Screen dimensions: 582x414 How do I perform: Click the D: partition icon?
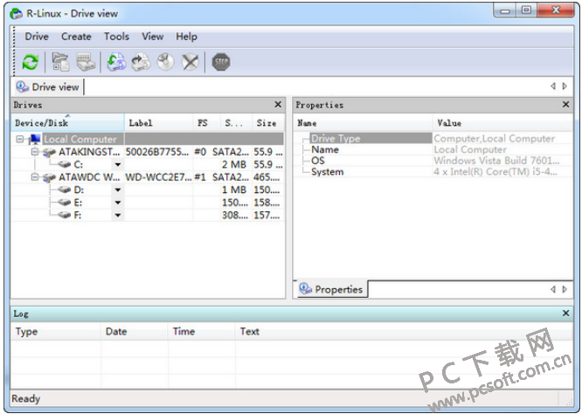click(64, 190)
